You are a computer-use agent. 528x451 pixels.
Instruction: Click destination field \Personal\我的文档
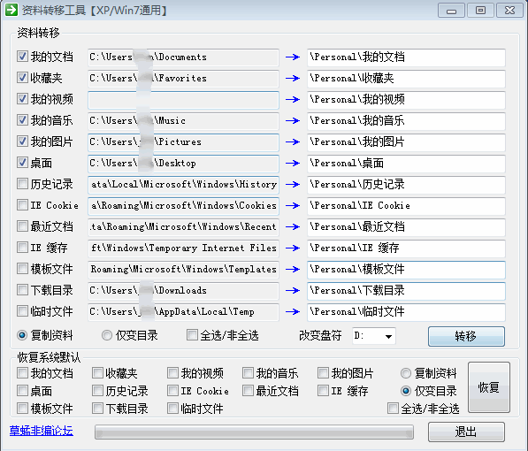[x=406, y=57]
